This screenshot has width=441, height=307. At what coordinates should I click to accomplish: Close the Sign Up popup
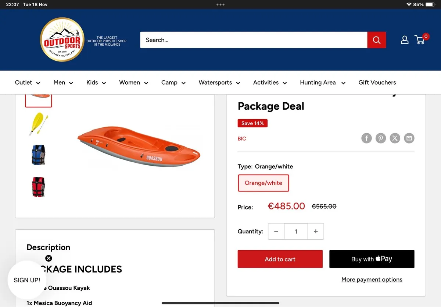click(x=49, y=258)
